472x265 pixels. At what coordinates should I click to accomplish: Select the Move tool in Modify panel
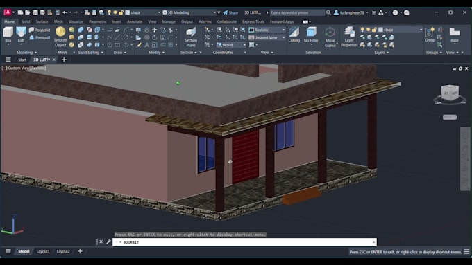[x=154, y=30]
